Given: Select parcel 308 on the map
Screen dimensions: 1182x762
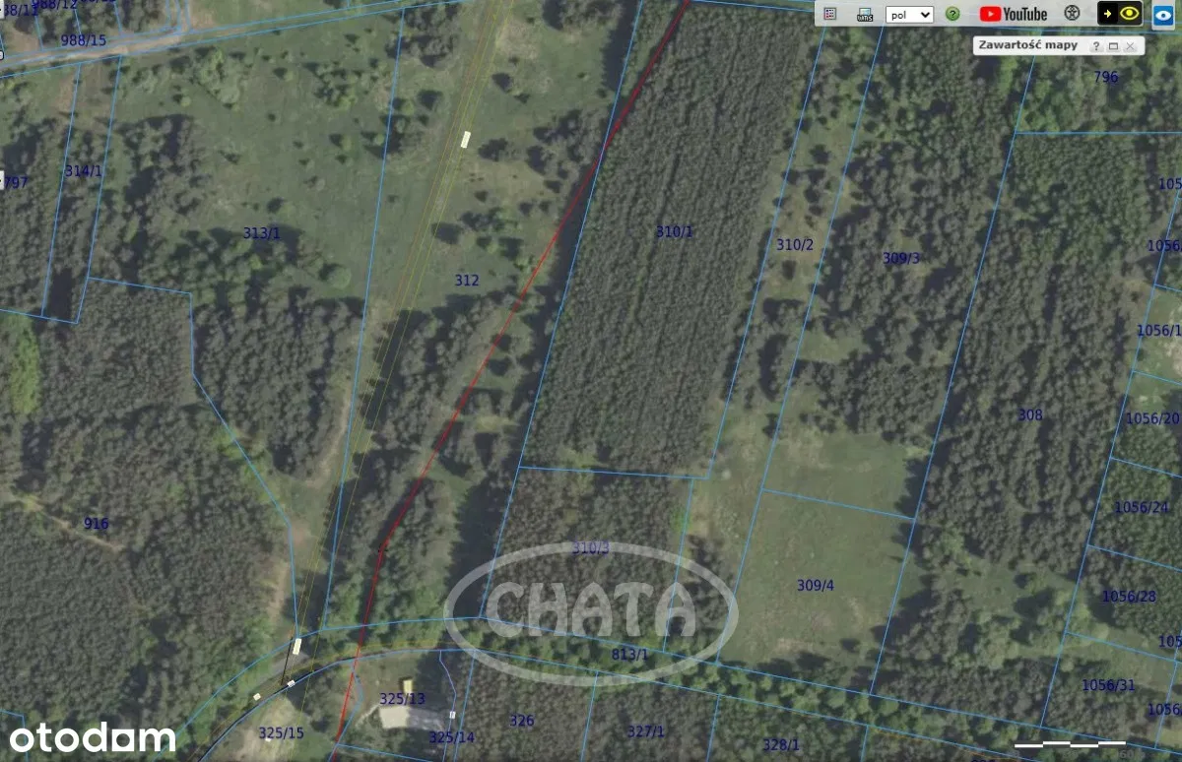Looking at the screenshot, I should coord(1029,415).
